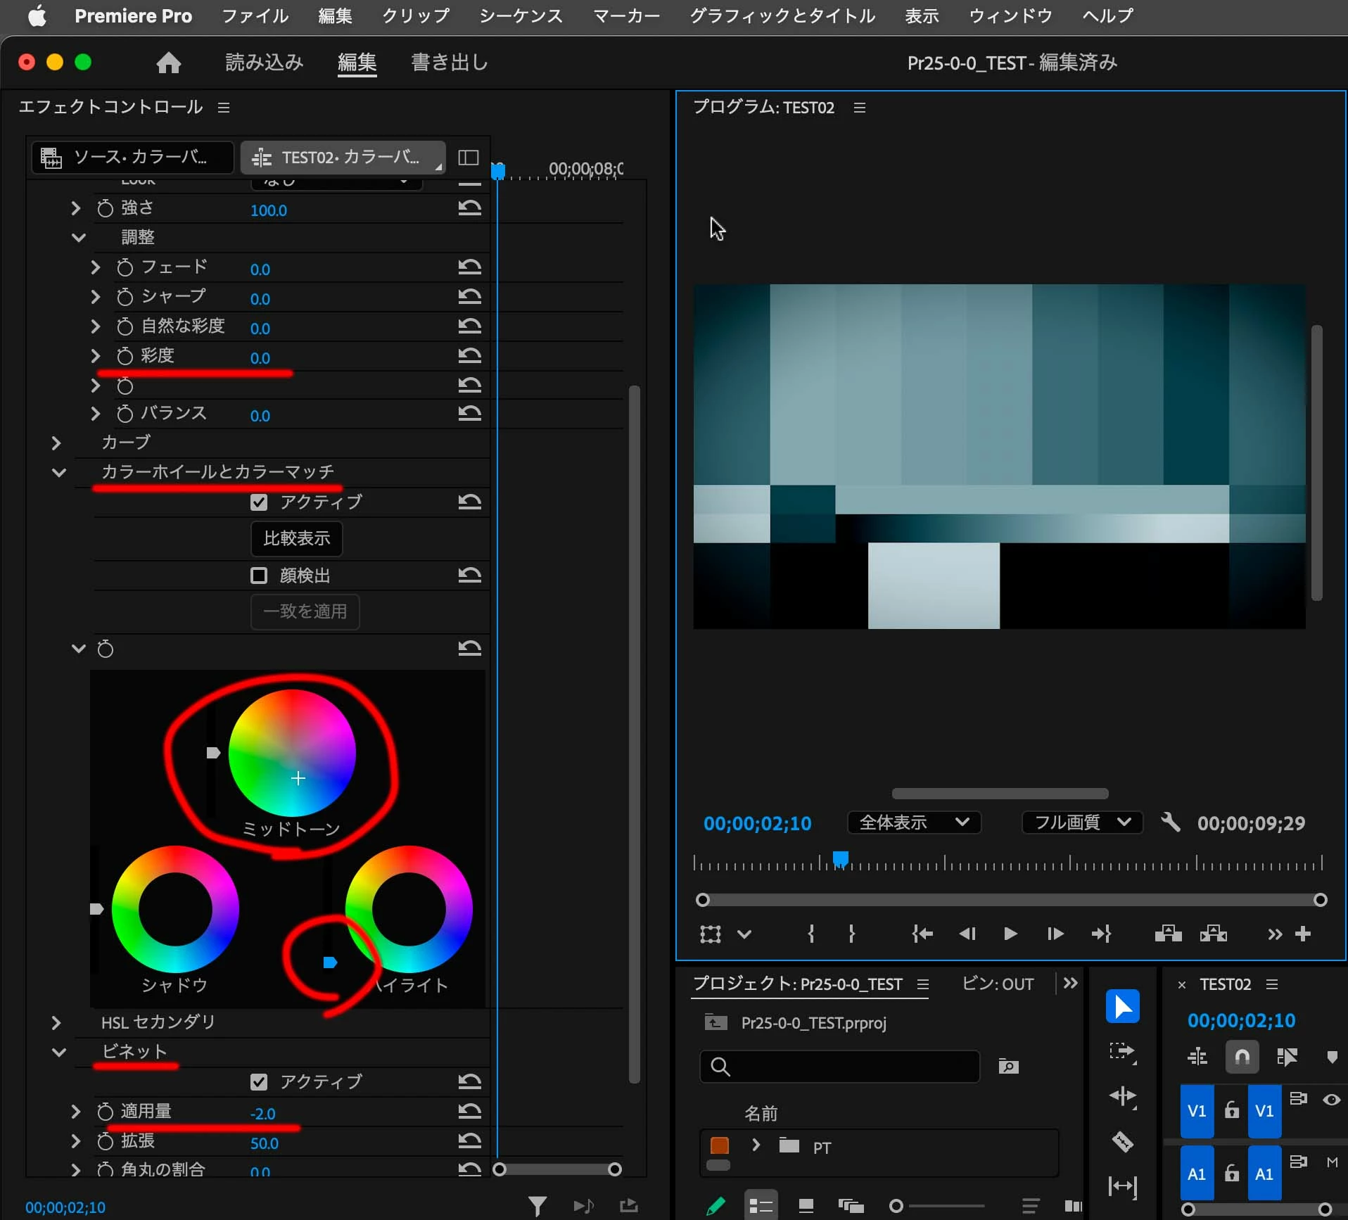Click the Effect Controls export icon at bottom
Viewport: 1348px width, 1220px height.
pyautogui.click(x=629, y=1206)
